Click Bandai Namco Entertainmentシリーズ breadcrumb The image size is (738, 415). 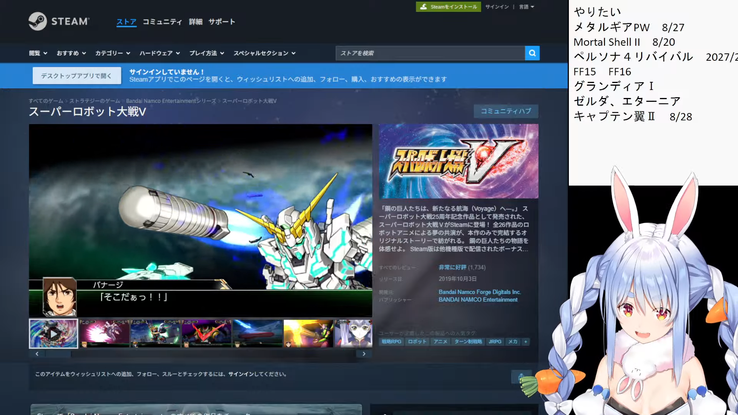tap(171, 101)
